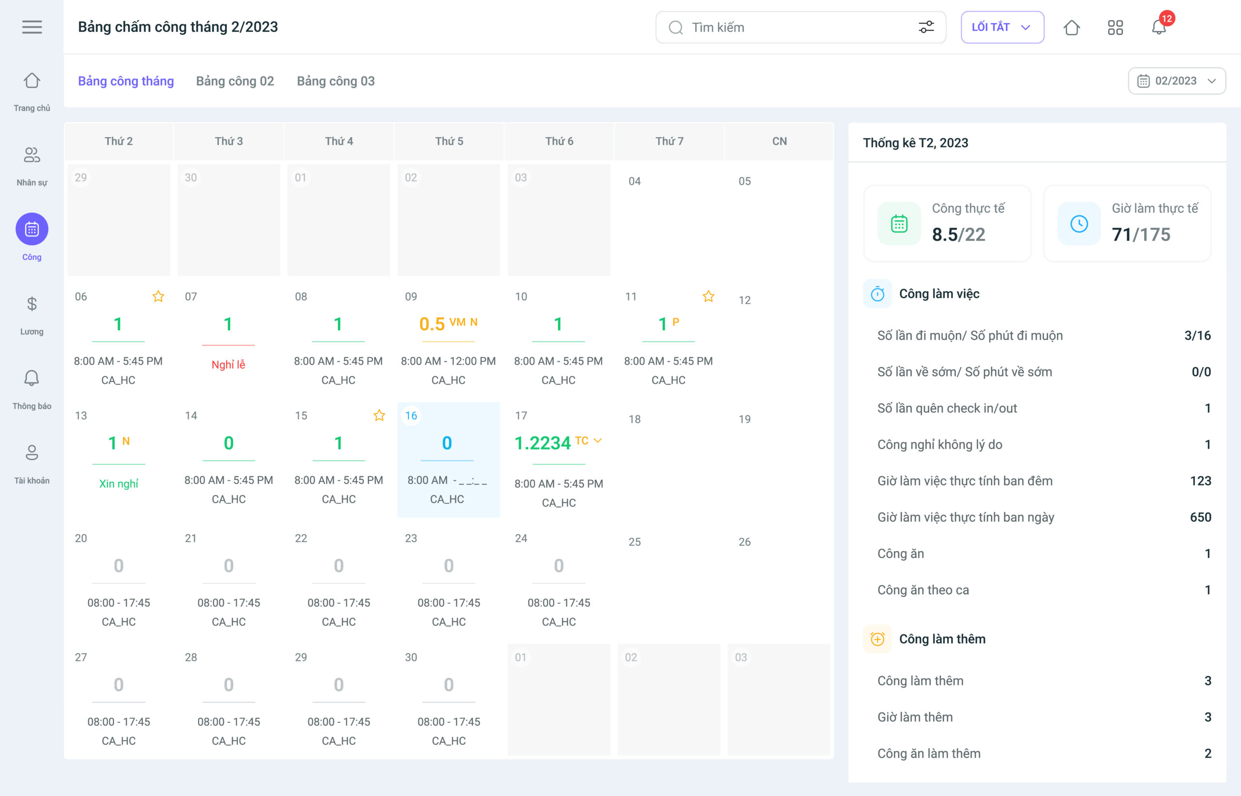Image resolution: width=1241 pixels, height=796 pixels.
Task: Switch to Bảng công 03 tab
Action: tap(335, 81)
